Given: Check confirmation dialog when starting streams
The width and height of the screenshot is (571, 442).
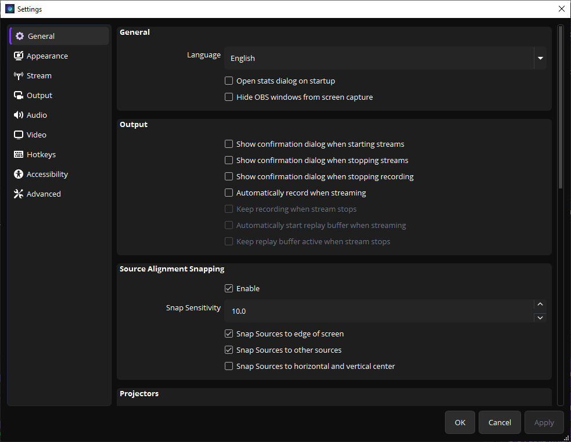Looking at the screenshot, I should point(229,144).
